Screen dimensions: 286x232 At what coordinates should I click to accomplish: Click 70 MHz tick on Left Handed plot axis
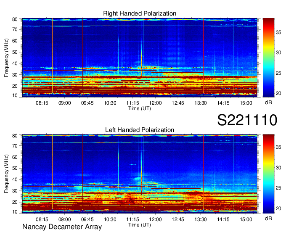click(15, 146)
